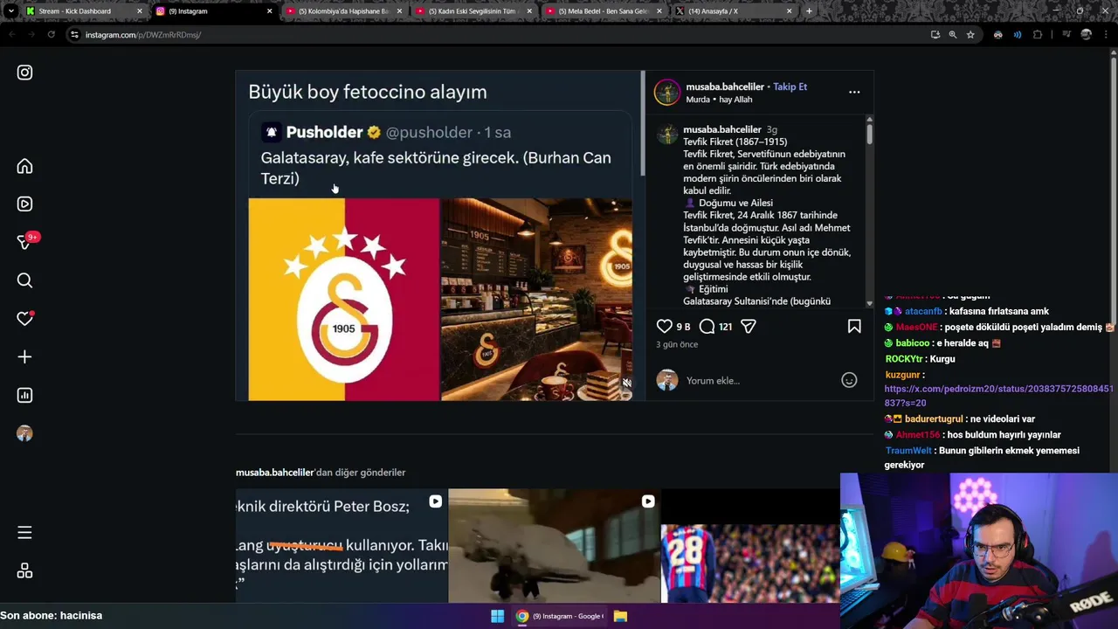The width and height of the screenshot is (1118, 629).
Task: Click the caption scrollbar thumb
Action: point(869,134)
